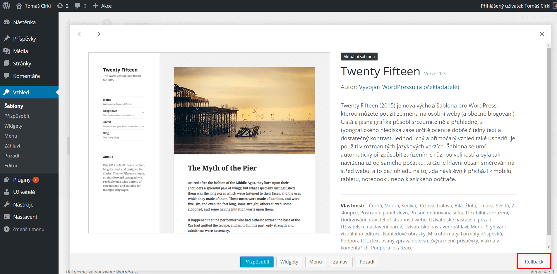Click the Přizpůsobit blue button
Image resolution: width=557 pixels, height=274 pixels.
click(257, 262)
